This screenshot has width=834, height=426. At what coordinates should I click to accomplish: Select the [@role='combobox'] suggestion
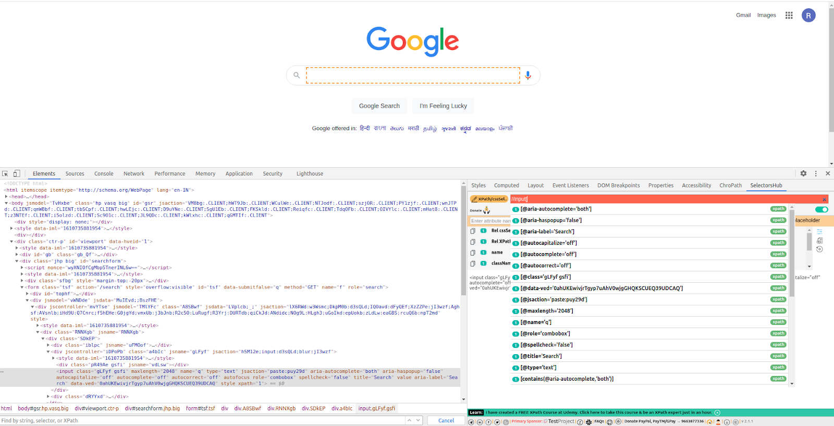pos(649,333)
